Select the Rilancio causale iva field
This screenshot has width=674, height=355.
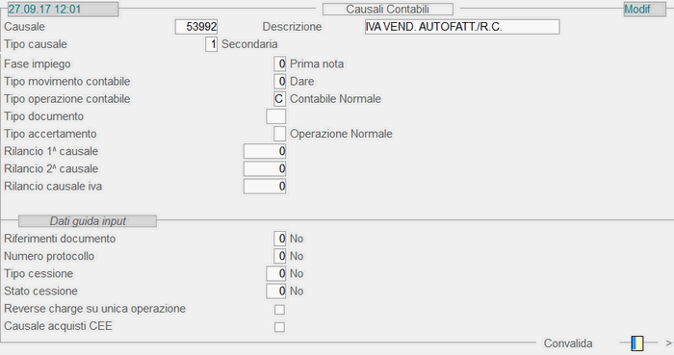[x=265, y=187]
